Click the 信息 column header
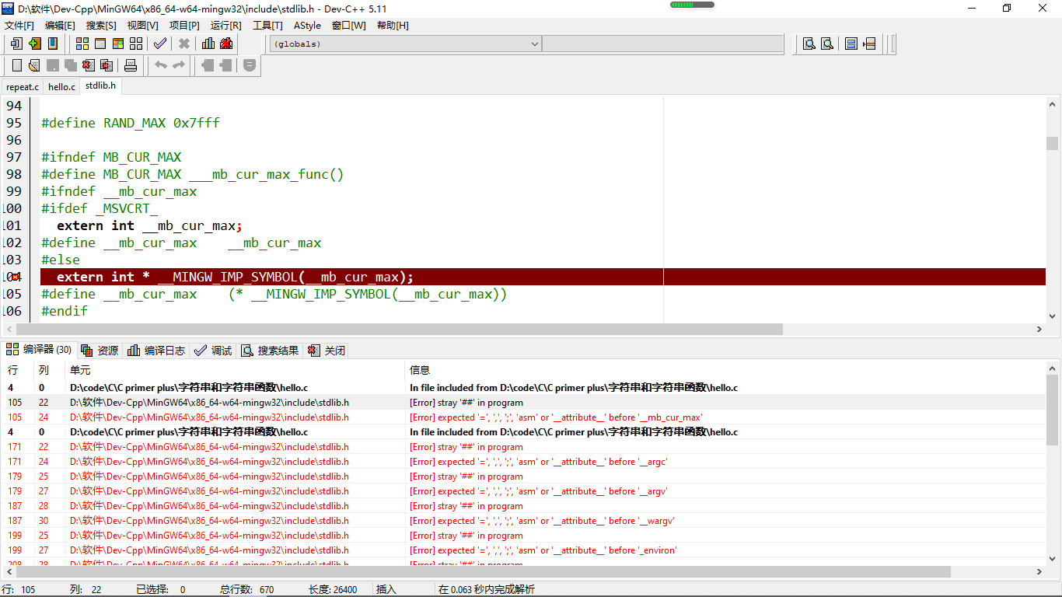 coord(725,370)
